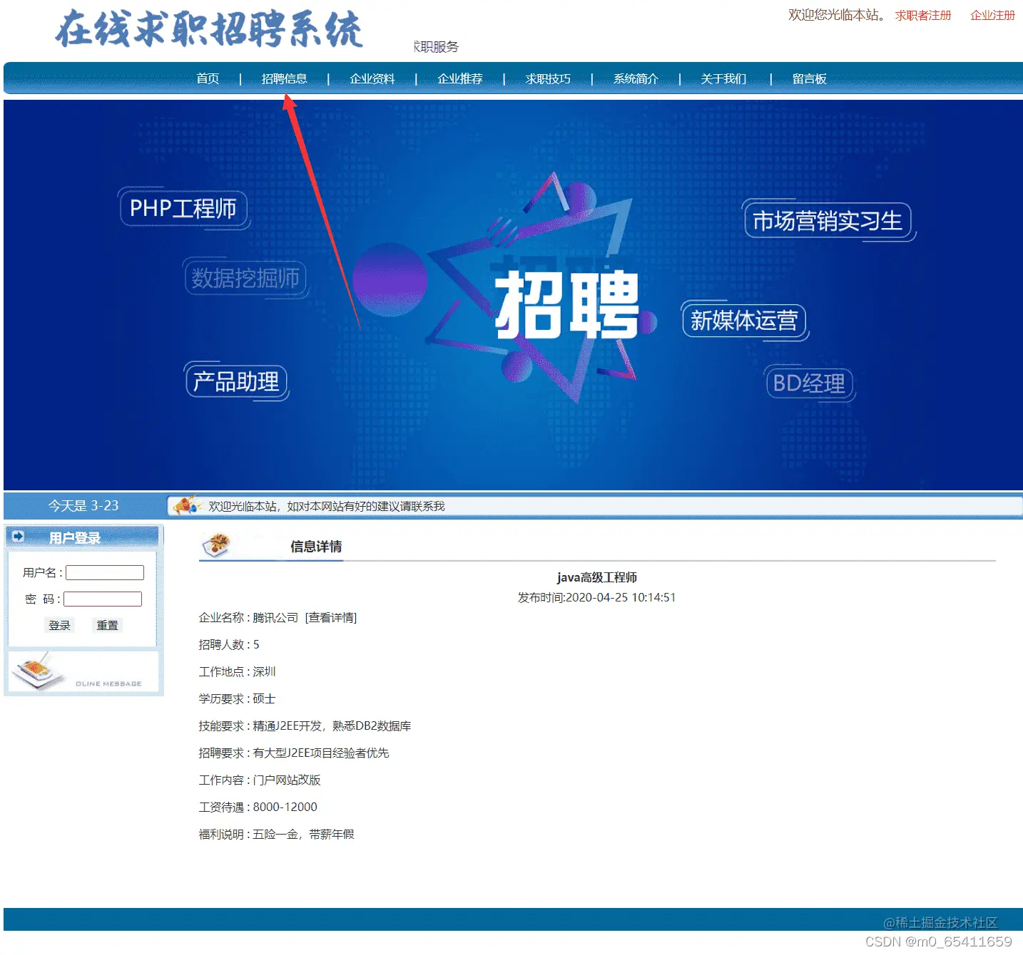This screenshot has width=1023, height=955.
Task: Click the 密码 password input field
Action: (x=103, y=599)
